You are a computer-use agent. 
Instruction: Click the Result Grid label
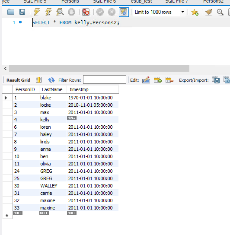[18, 80]
